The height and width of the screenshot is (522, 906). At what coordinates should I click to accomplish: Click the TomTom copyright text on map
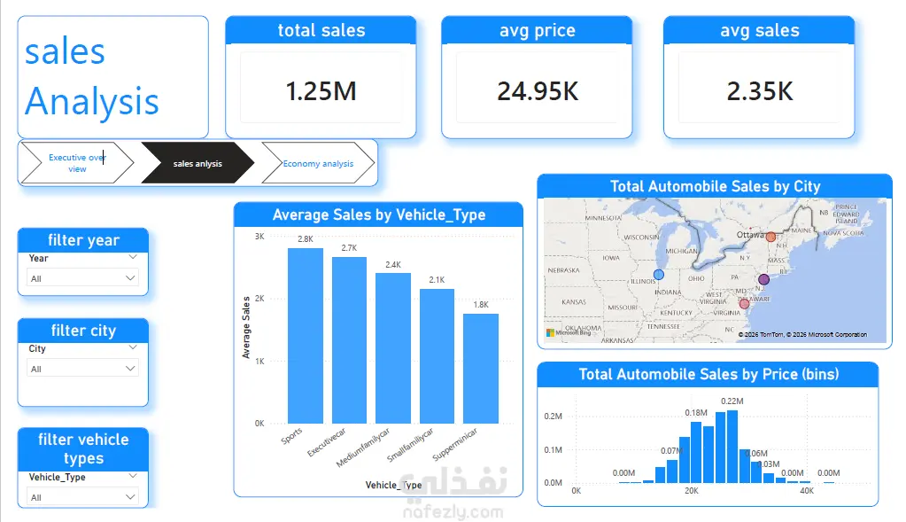pos(802,335)
